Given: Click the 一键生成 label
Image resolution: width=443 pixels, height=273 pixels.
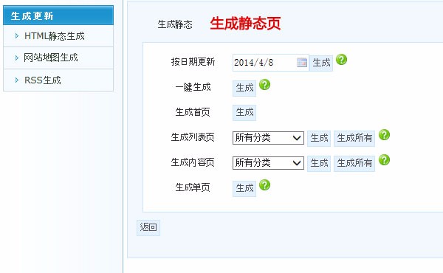Looking at the screenshot, I should 193,87.
